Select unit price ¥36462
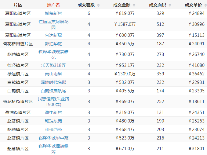Image resolution: width=207 pixels, height=155 pixels. (x=196, y=74)
